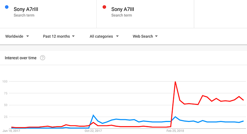
Task: Click the arrow next to Worldwide
Action: 28,36
